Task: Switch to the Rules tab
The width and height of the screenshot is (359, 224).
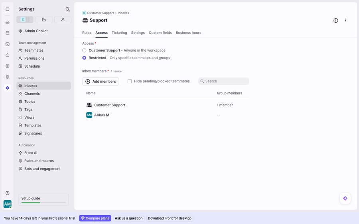Action: coord(87,33)
